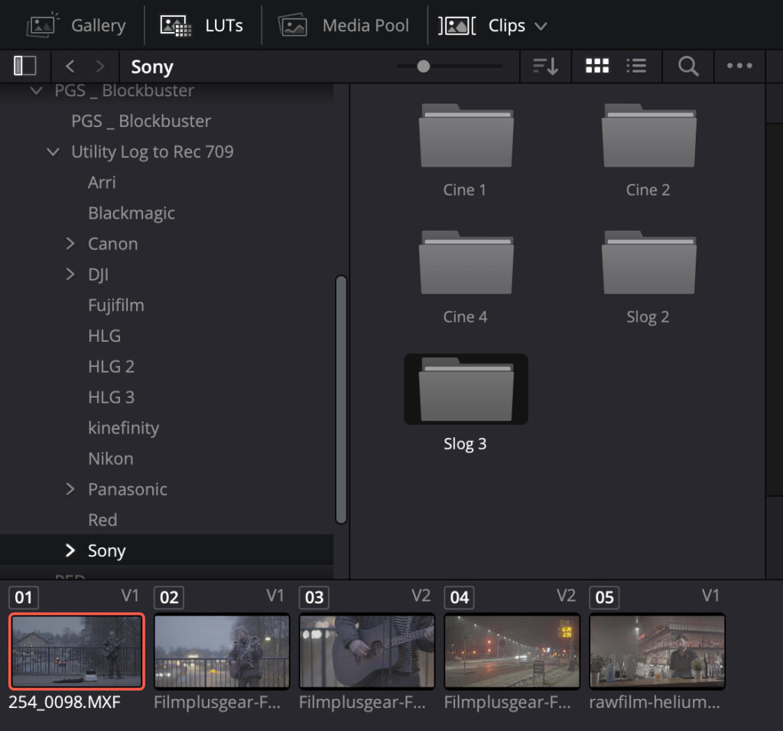The height and width of the screenshot is (731, 783).
Task: Open the Gallery panel
Action: tap(76, 25)
